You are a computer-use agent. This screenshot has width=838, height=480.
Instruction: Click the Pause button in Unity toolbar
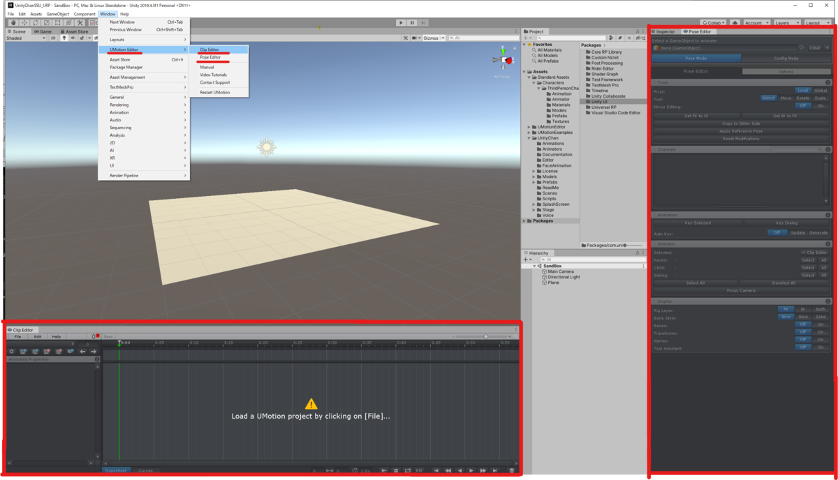(x=413, y=23)
